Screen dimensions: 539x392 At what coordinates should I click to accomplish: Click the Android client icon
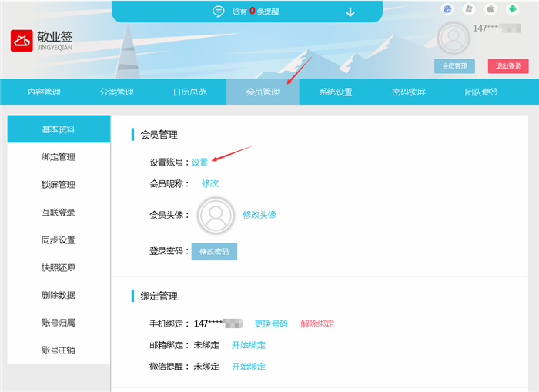click(x=512, y=9)
